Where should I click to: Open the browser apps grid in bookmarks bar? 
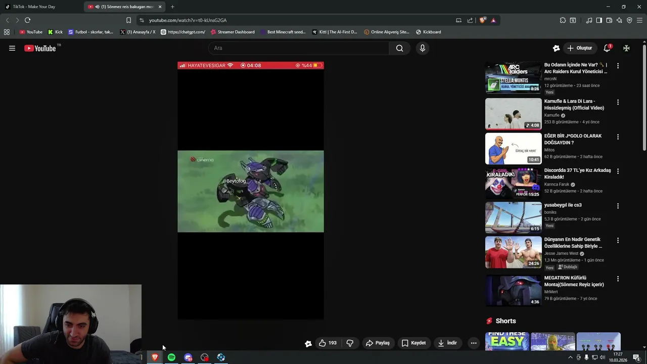coord(7,32)
